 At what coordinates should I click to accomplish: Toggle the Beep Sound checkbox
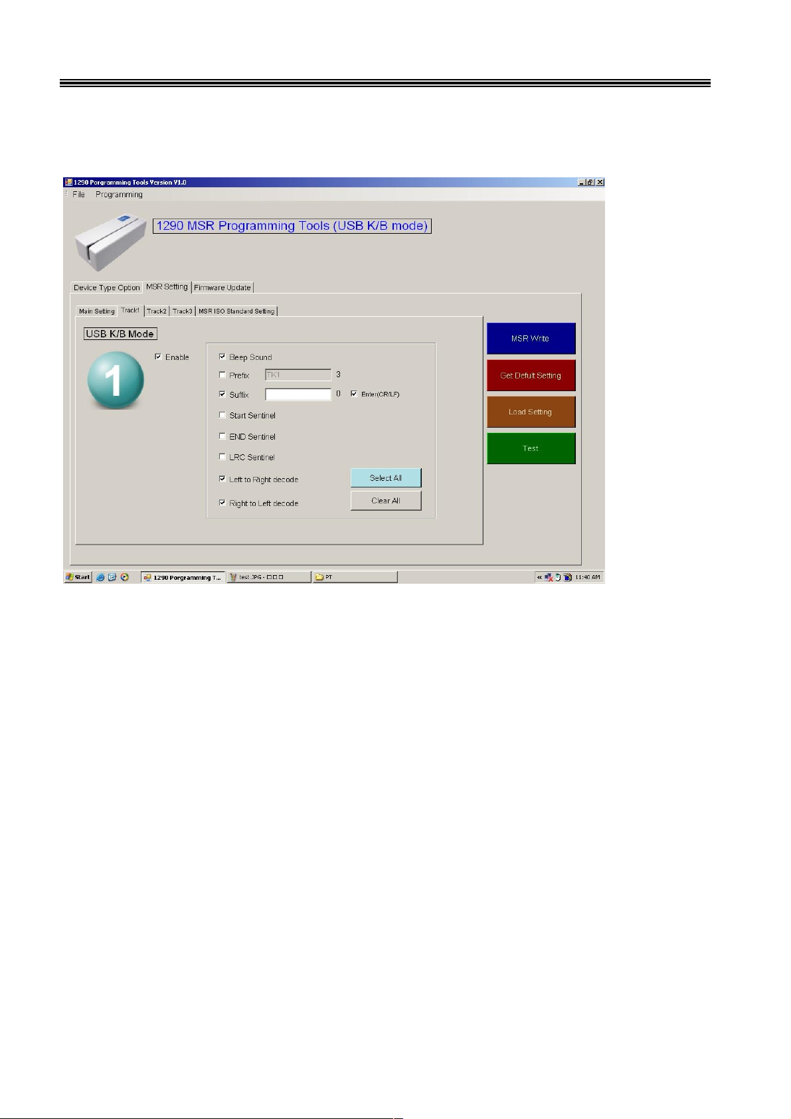pyautogui.click(x=222, y=357)
